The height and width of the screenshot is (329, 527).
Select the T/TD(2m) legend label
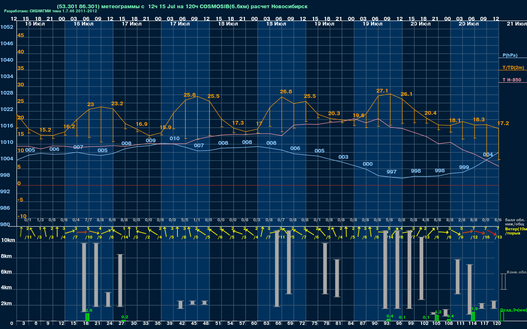click(x=513, y=67)
